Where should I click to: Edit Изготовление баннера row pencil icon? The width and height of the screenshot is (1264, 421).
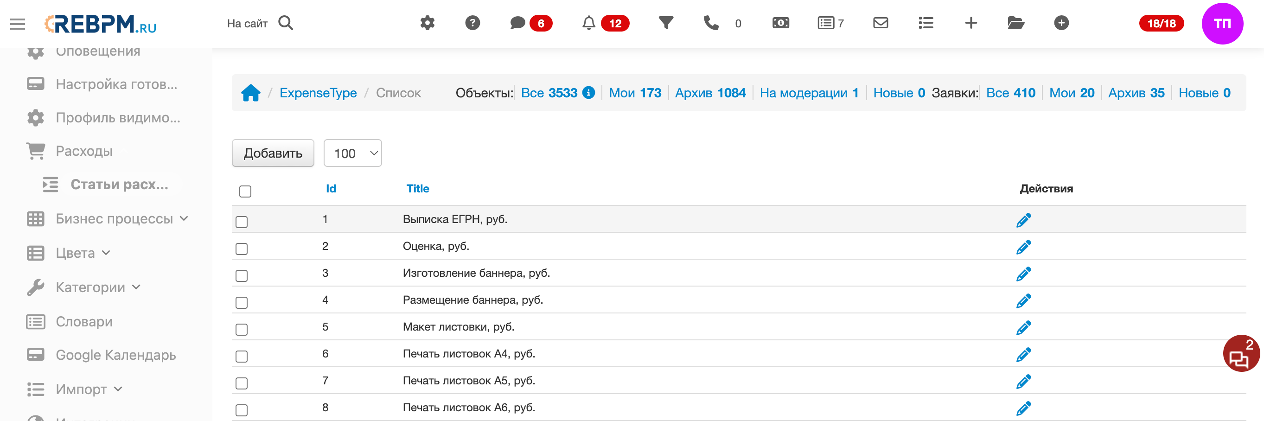click(1023, 274)
